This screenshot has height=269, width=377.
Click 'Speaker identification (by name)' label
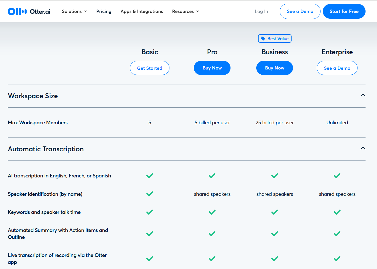click(x=45, y=194)
